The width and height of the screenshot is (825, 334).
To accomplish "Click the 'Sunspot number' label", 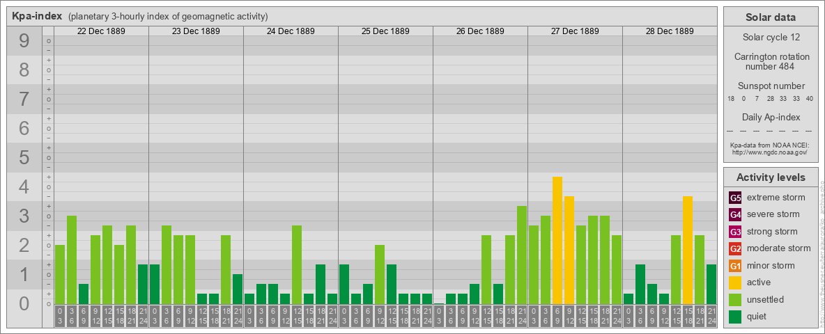I will point(771,86).
